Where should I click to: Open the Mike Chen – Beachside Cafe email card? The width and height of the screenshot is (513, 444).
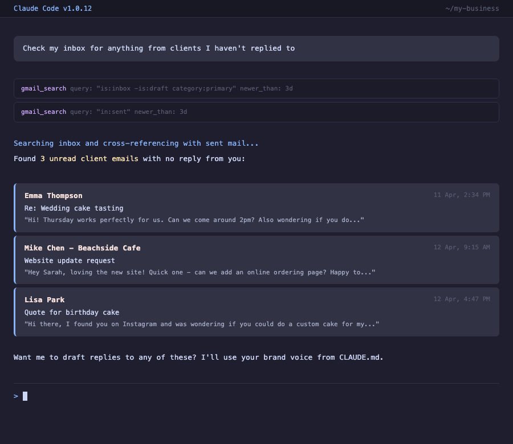[x=256, y=260]
